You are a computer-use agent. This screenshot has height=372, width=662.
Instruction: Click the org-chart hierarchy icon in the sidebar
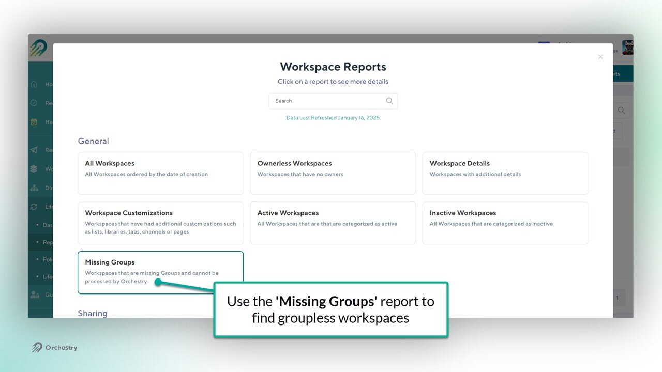pyautogui.click(x=34, y=188)
